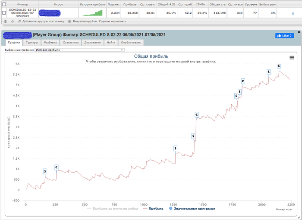Switch to the Статистика tab
Screen dimensions: 302x220
pyautogui.click(x=71, y=43)
